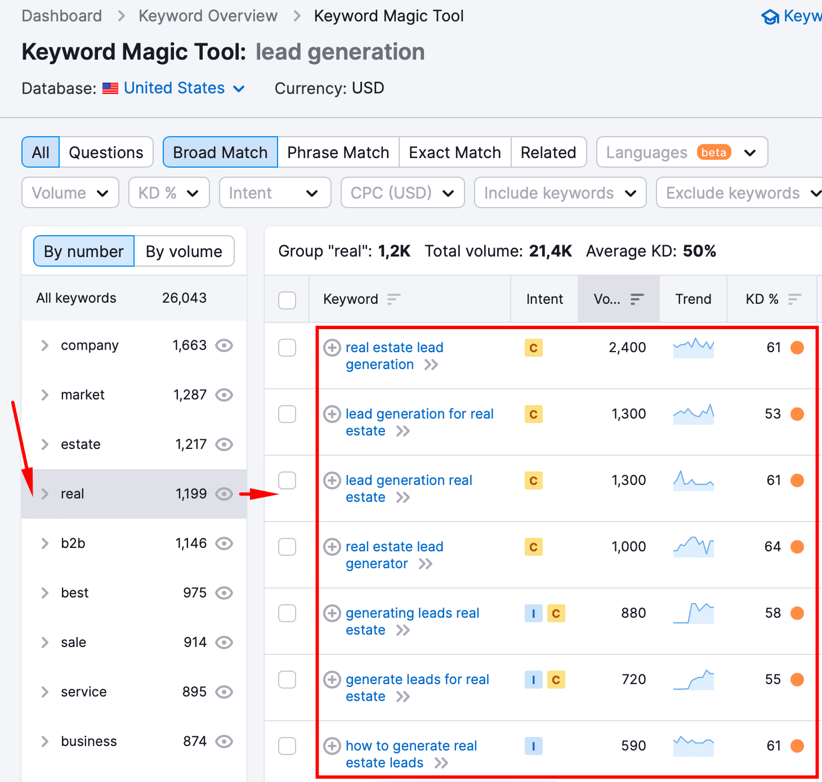Screen dimensions: 822x782
Task: Add 'lead generation real estate' via plus icon
Action: pyautogui.click(x=332, y=480)
